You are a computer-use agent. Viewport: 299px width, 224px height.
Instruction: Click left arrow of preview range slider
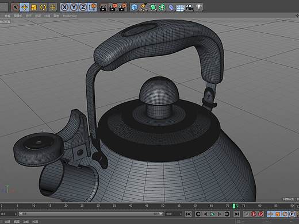click(x=21, y=214)
